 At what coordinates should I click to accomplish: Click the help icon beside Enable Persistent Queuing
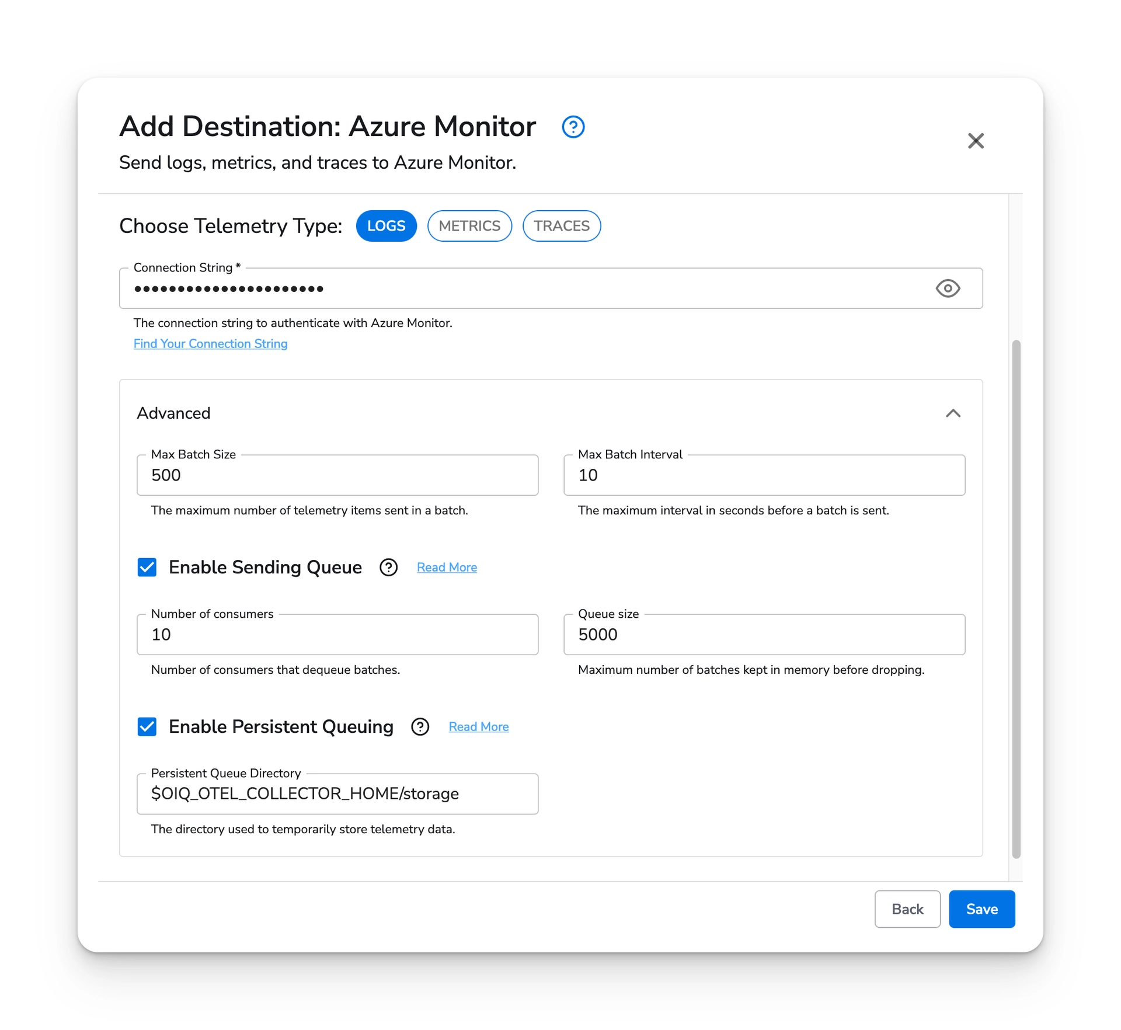pos(420,727)
